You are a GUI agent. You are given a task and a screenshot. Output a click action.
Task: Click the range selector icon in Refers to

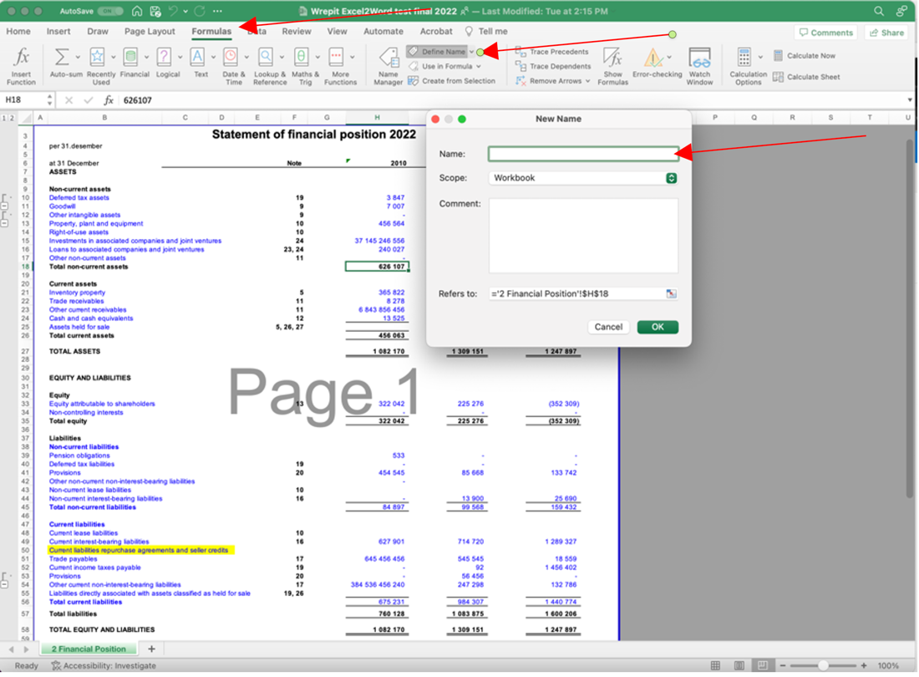[x=671, y=293]
